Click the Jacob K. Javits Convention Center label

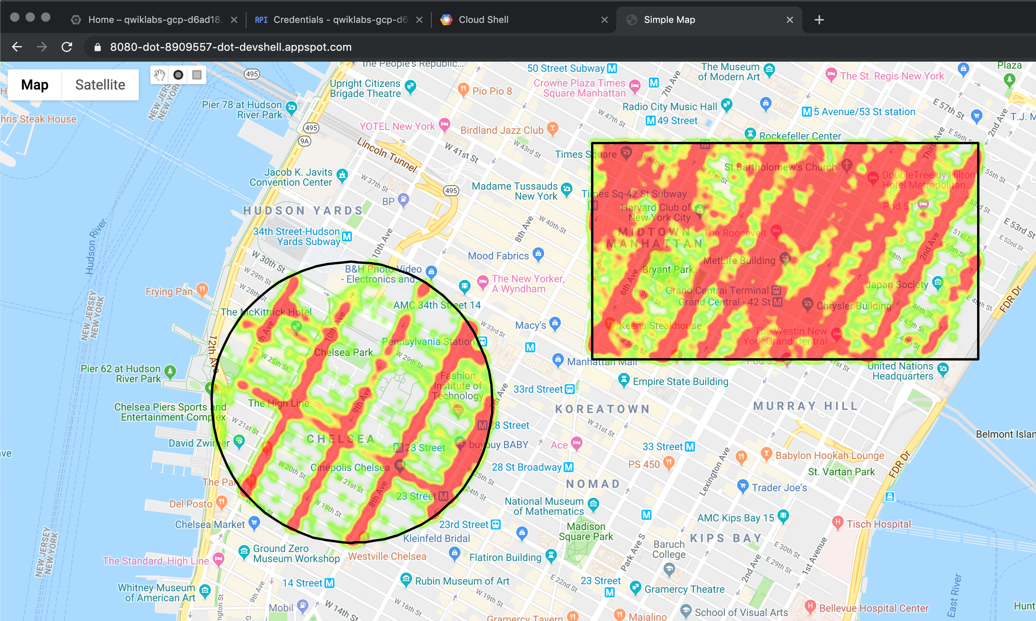(291, 178)
